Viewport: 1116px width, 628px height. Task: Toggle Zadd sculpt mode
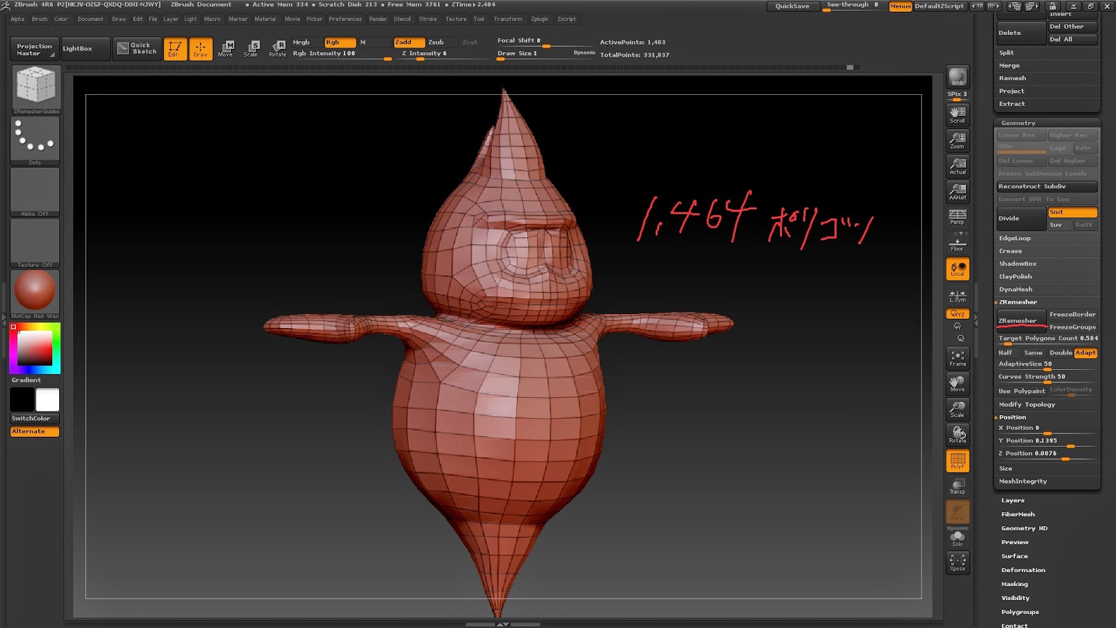409,42
